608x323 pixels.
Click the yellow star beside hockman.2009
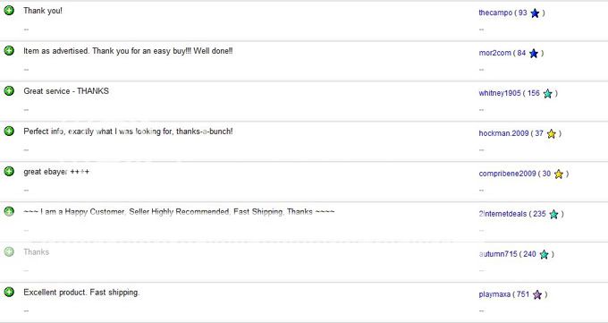(x=552, y=134)
